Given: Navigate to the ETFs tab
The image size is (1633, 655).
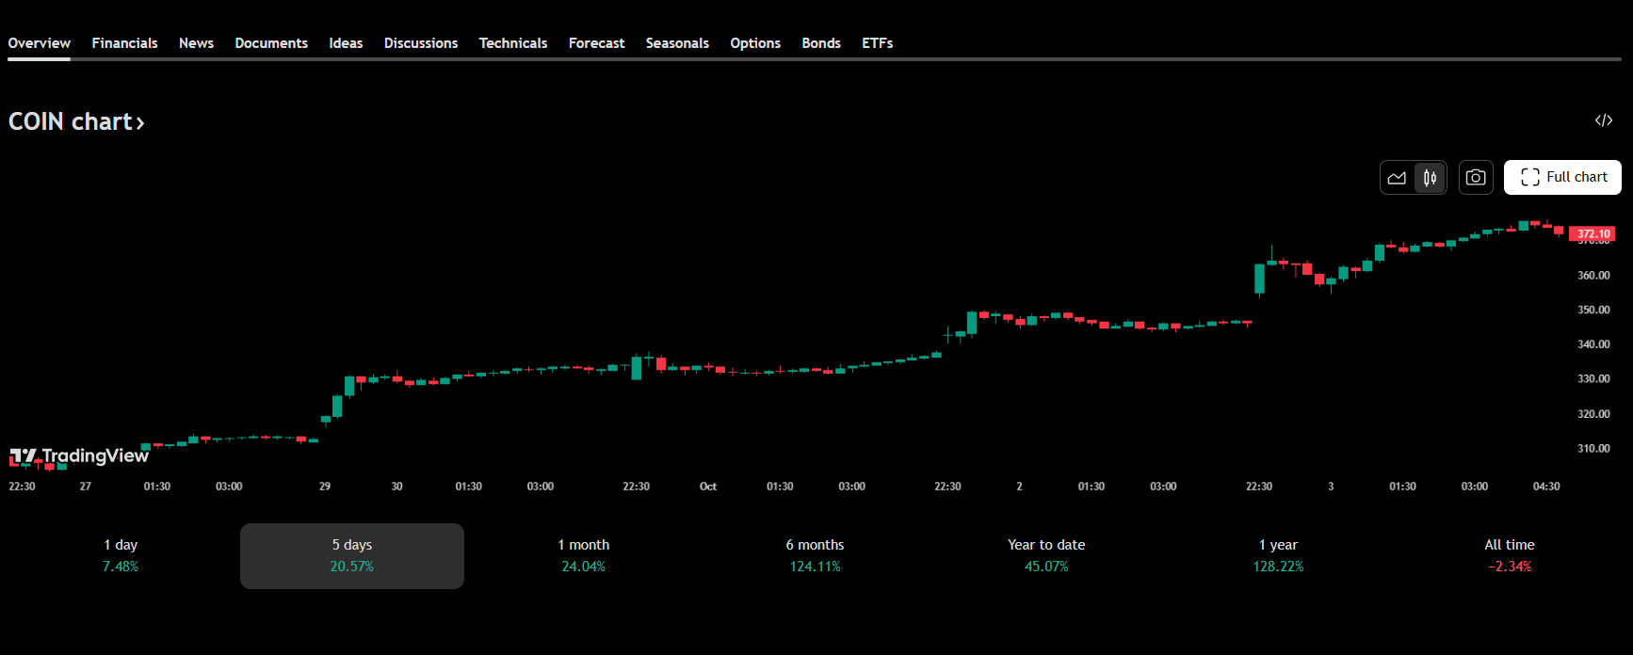Looking at the screenshot, I should pyautogui.click(x=877, y=43).
